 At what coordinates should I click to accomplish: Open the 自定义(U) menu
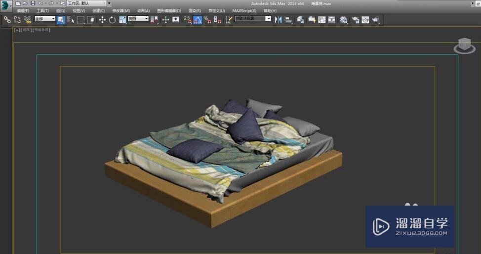coord(217,11)
